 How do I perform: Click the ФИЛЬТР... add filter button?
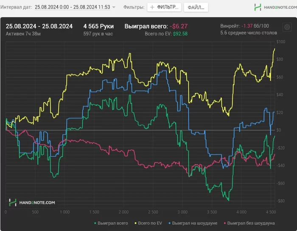[164, 7]
